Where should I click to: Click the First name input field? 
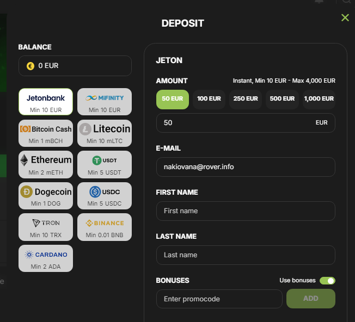(245, 211)
